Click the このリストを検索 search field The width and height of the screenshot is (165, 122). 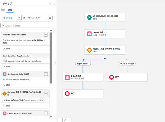click(x=27, y=26)
